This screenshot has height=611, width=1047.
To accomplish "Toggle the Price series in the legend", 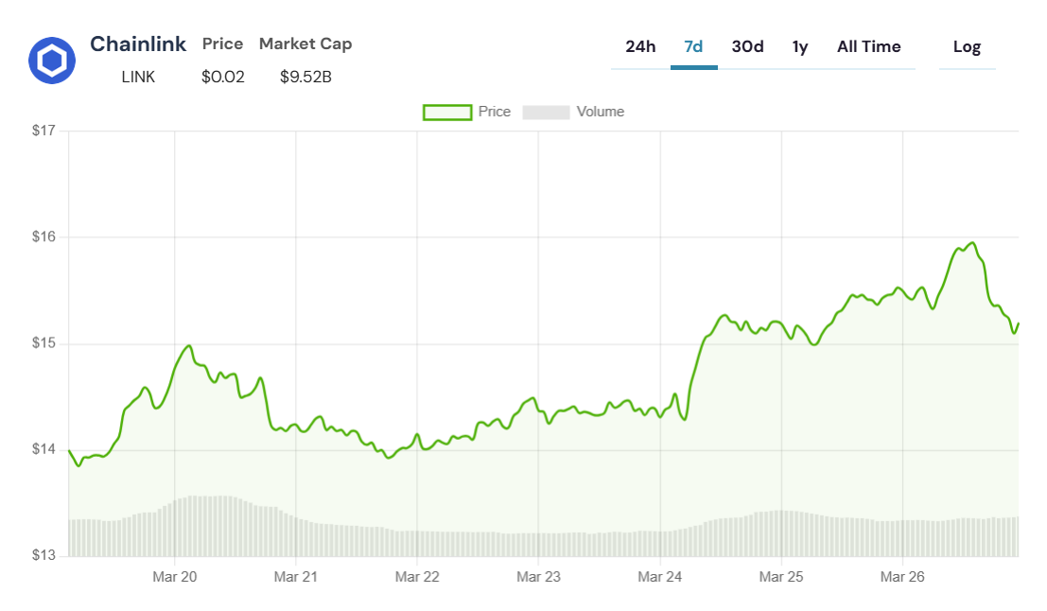I will tap(466, 112).
